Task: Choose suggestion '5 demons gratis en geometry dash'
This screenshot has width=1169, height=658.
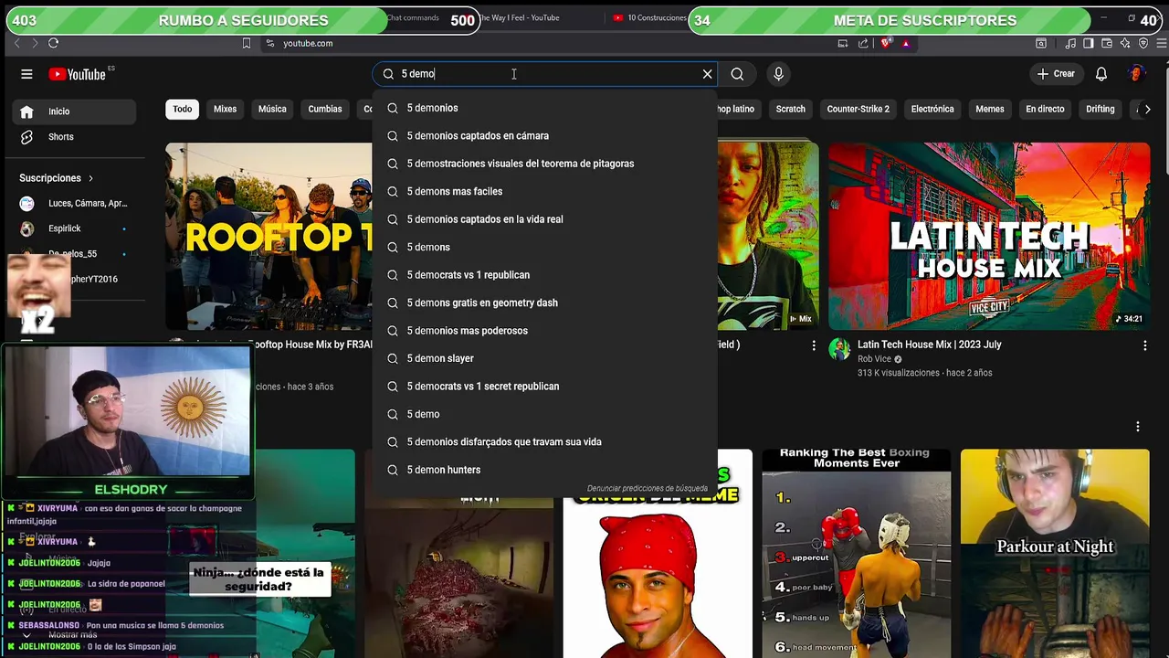Action: (544, 303)
